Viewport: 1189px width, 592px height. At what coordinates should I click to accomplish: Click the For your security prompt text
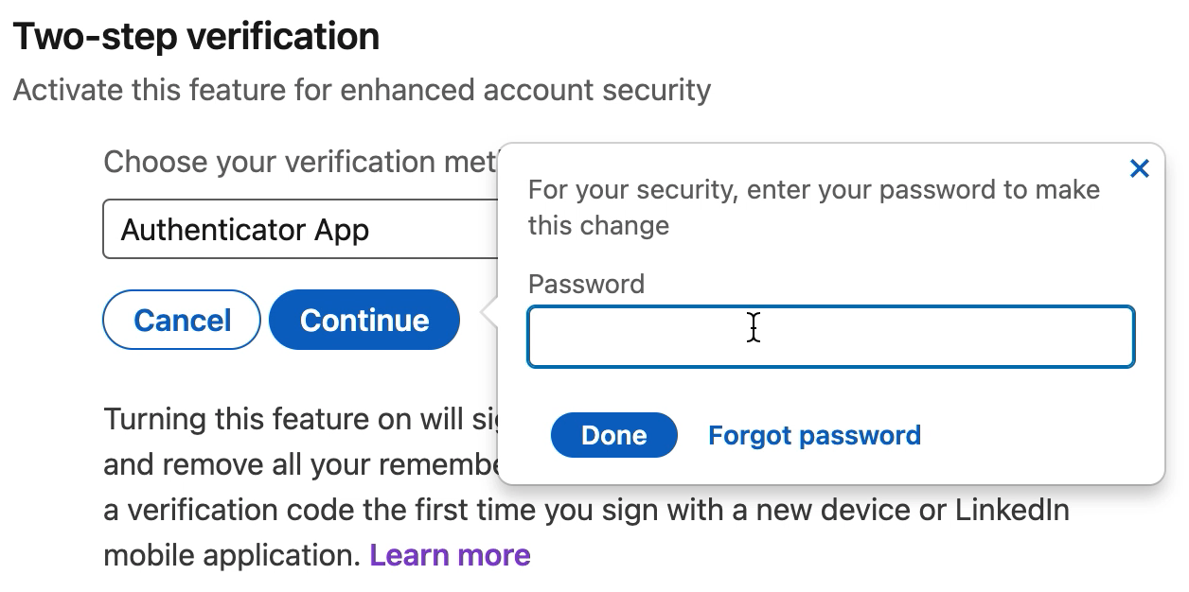click(812, 190)
